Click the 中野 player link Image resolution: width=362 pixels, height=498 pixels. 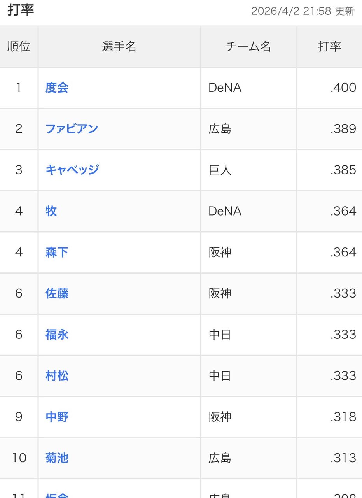tap(57, 417)
